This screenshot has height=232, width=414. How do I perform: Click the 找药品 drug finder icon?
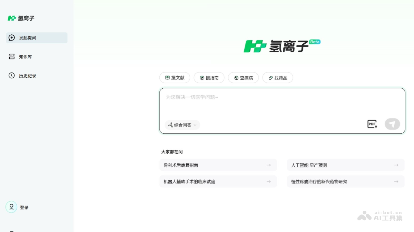(270, 78)
